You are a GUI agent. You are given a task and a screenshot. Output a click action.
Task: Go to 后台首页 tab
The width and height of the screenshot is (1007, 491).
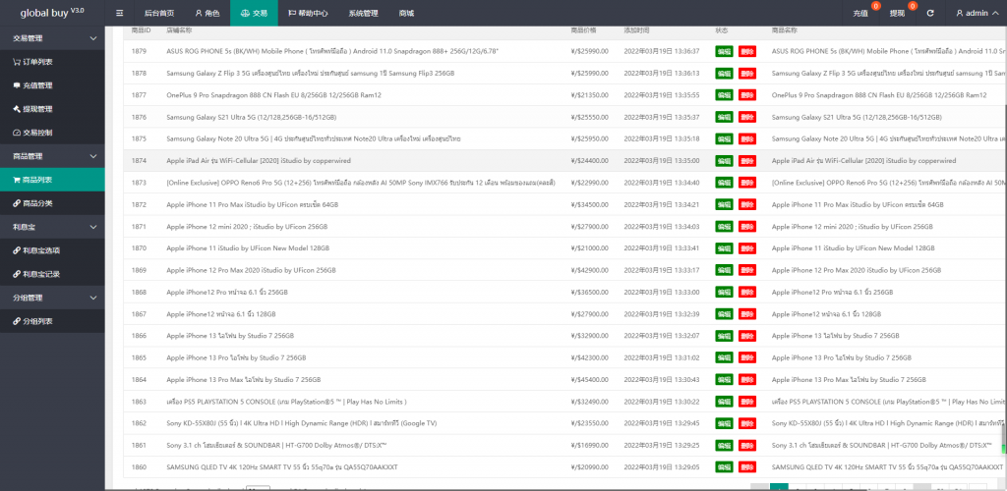[159, 13]
